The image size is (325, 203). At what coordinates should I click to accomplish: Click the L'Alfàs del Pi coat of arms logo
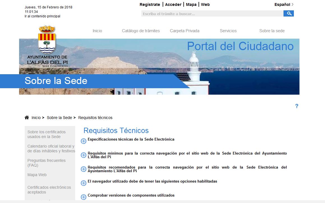click(x=47, y=40)
